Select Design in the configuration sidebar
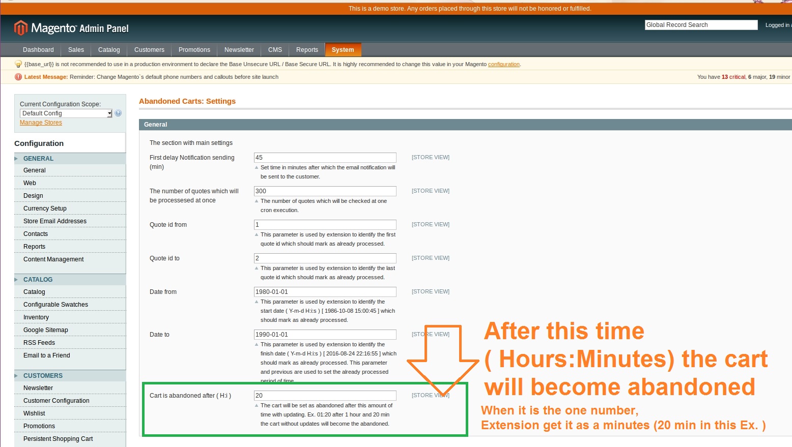The height and width of the screenshot is (447, 792). coord(33,196)
